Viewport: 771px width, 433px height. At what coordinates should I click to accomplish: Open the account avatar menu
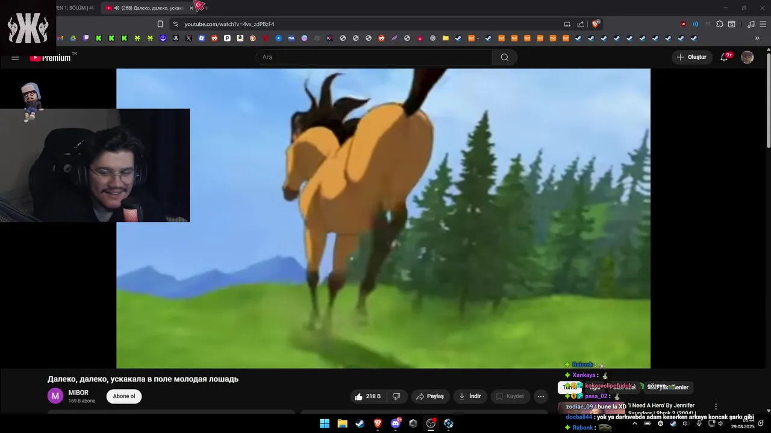click(748, 57)
